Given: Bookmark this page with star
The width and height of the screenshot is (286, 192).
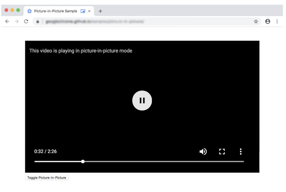Looking at the screenshot, I should coord(256,21).
